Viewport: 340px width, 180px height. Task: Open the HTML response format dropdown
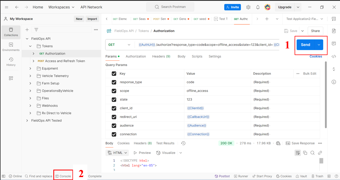pyautogui.click(x=117, y=153)
